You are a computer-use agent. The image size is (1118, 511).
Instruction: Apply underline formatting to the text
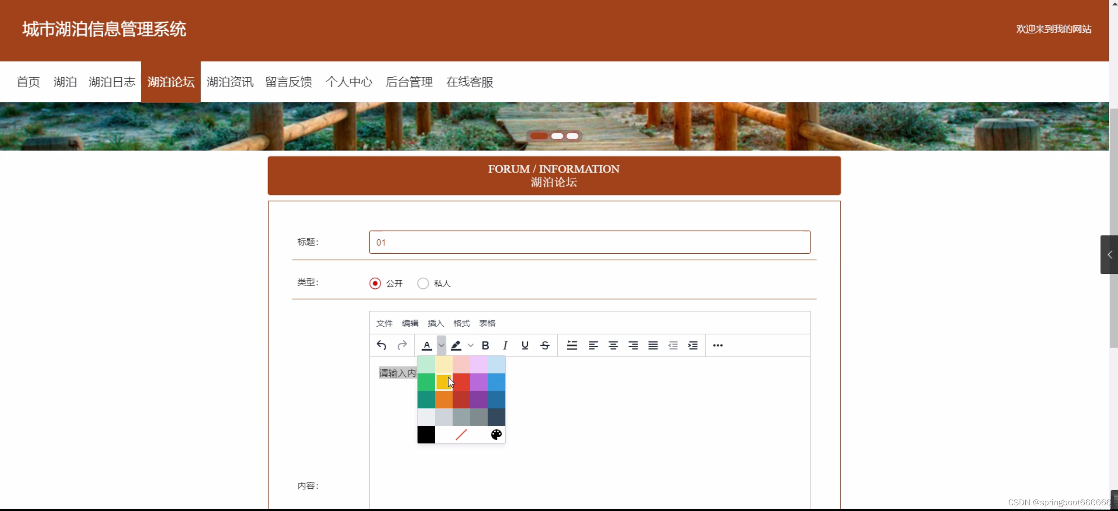(x=524, y=345)
